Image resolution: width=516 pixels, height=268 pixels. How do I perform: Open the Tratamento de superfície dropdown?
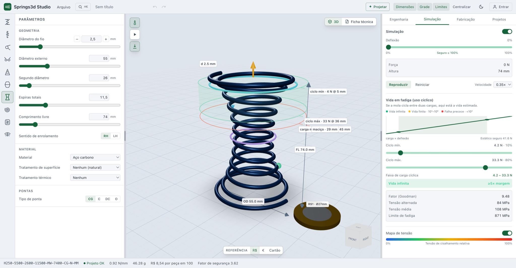coord(95,167)
